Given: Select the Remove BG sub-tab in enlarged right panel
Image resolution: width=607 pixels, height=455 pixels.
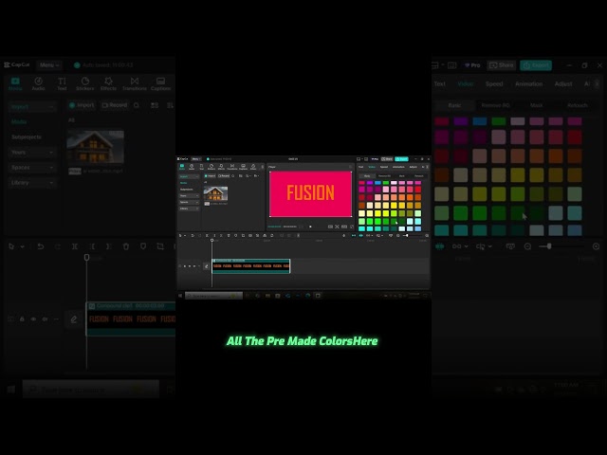Looking at the screenshot, I should pyautogui.click(x=495, y=105).
